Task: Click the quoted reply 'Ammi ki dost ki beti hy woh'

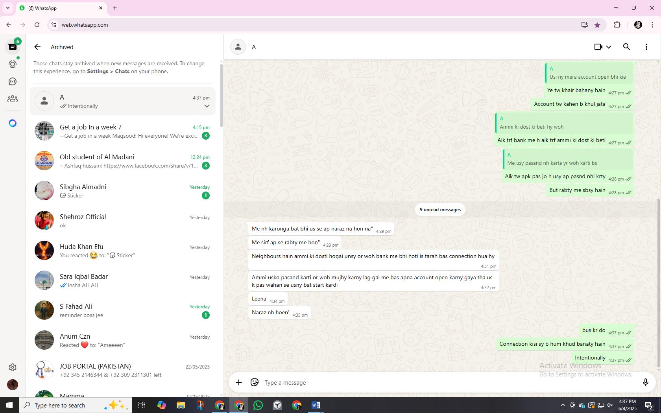Action: [564, 123]
